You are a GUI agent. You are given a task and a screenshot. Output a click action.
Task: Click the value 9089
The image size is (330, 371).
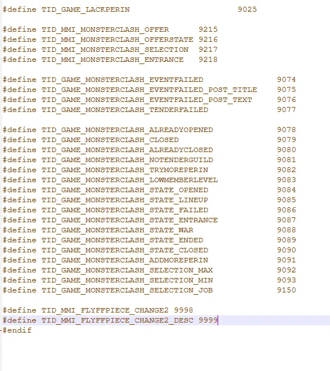287,240
